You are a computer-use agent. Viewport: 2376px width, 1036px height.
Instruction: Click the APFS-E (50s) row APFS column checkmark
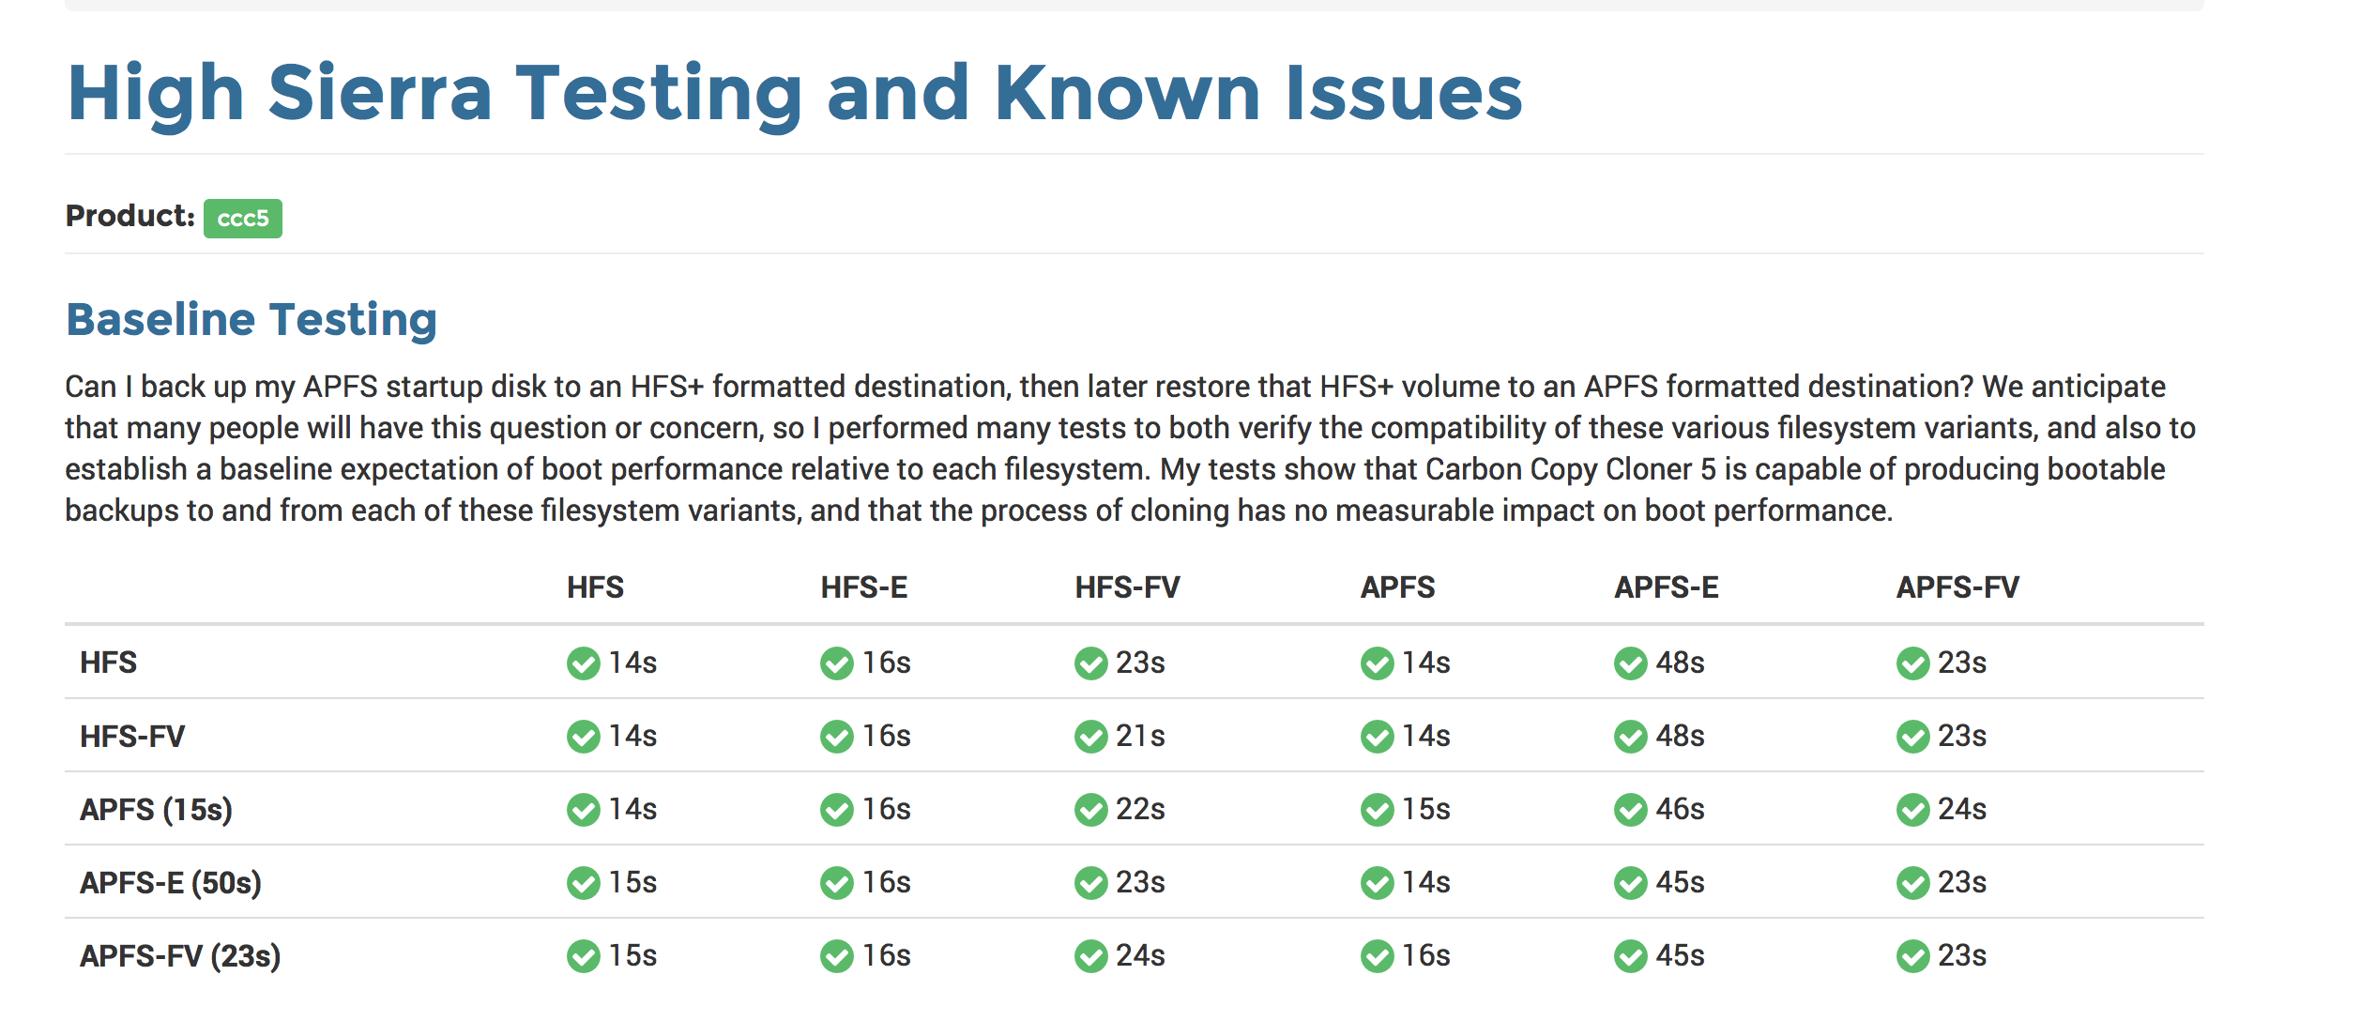[1377, 883]
